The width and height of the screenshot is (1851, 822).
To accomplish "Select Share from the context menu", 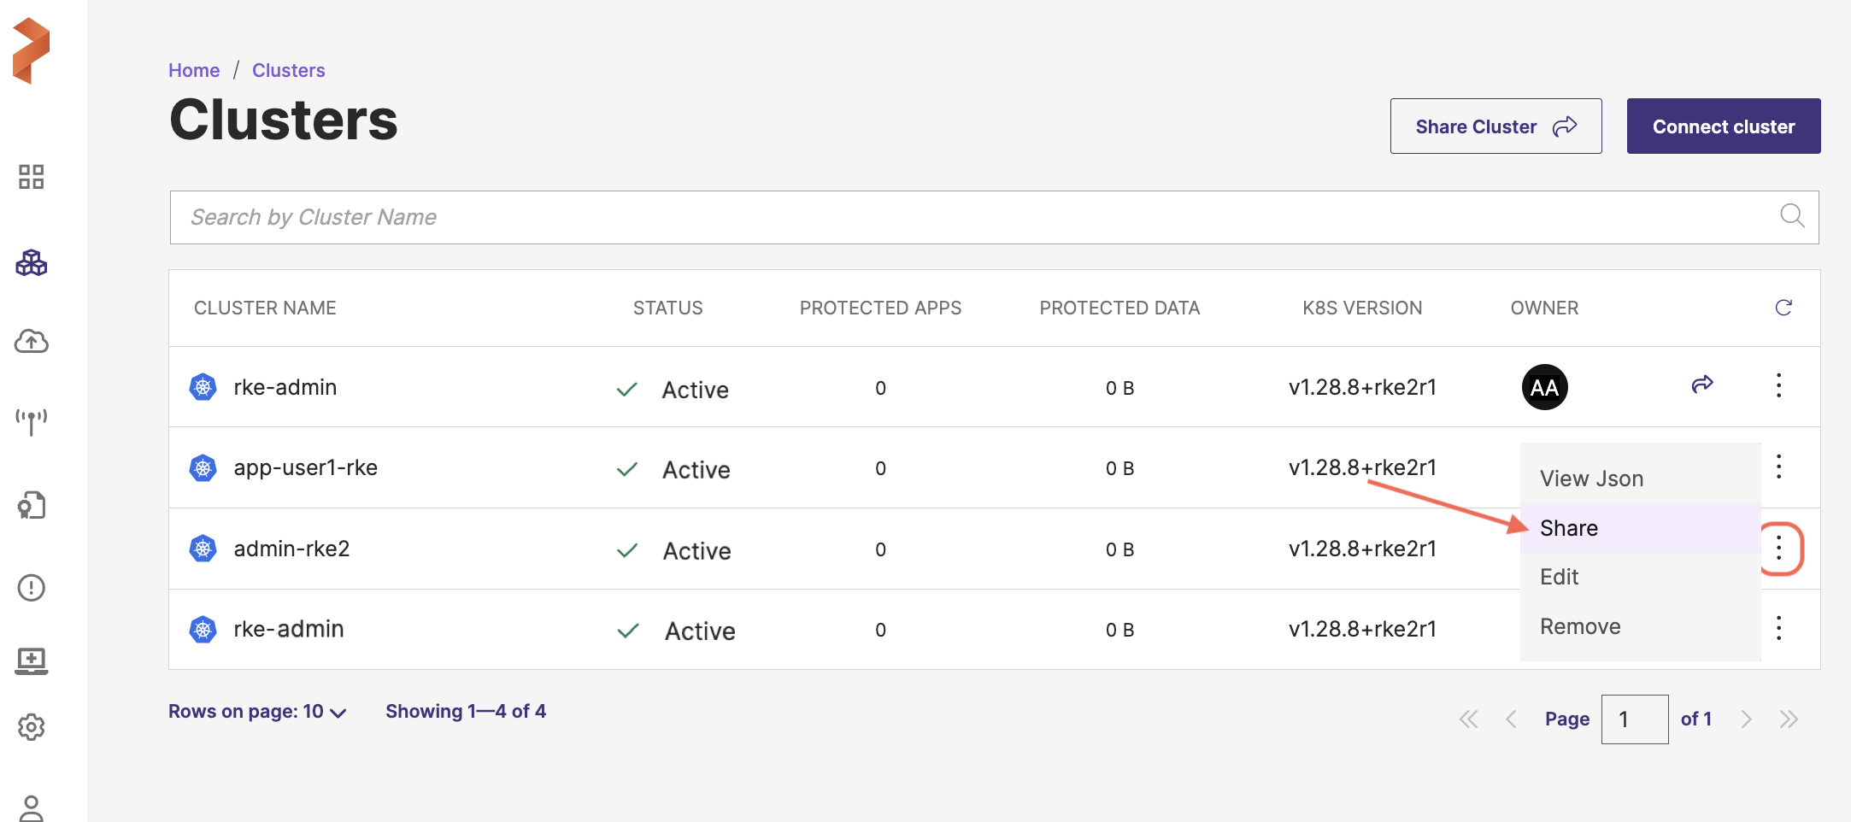I will click(1569, 528).
